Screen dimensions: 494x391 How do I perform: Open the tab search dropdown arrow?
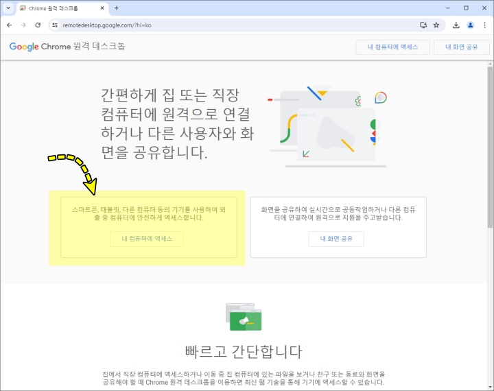point(8,8)
